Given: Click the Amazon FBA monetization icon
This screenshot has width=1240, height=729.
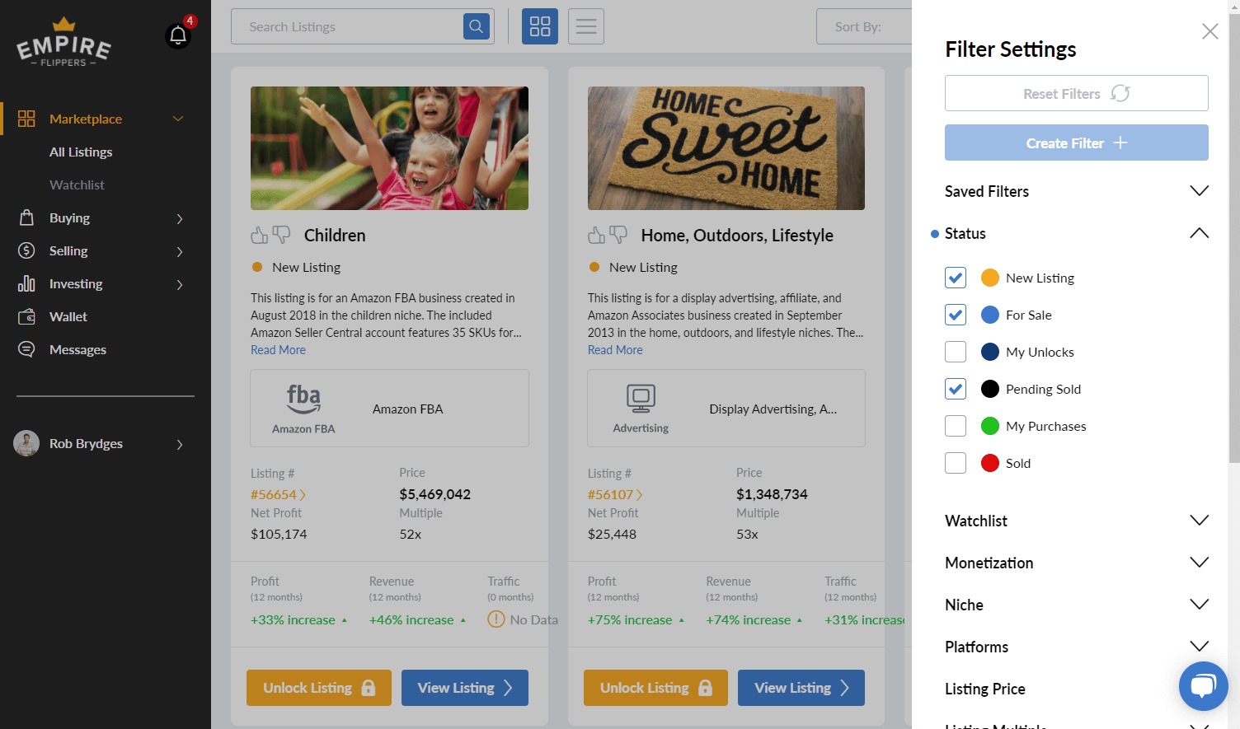Looking at the screenshot, I should [303, 400].
